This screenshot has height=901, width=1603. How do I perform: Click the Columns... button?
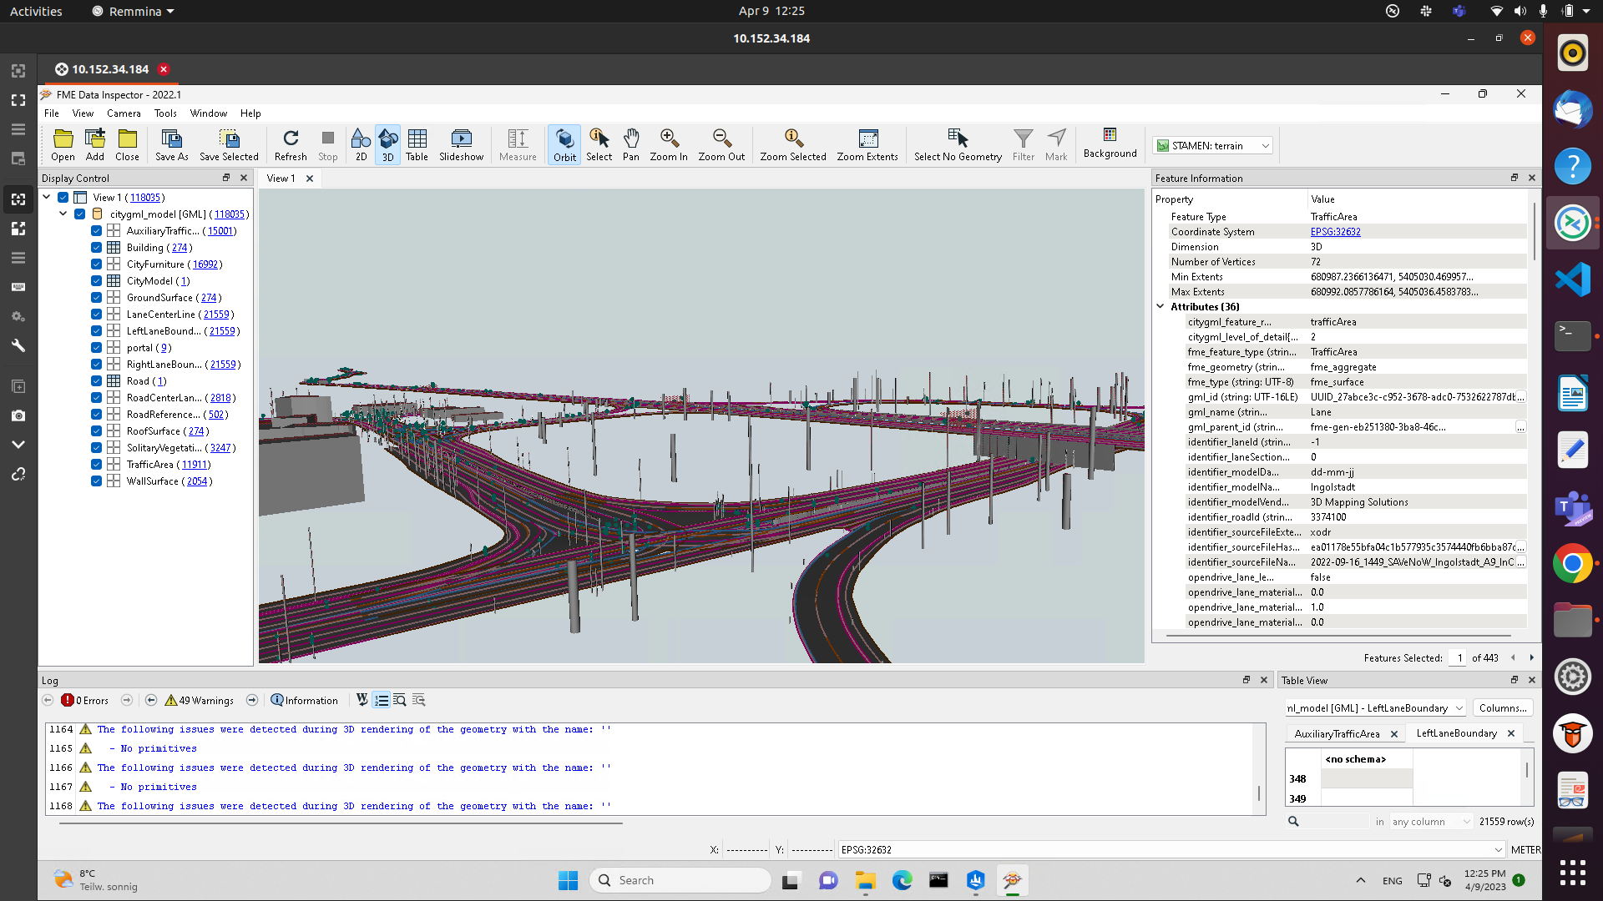point(1502,708)
